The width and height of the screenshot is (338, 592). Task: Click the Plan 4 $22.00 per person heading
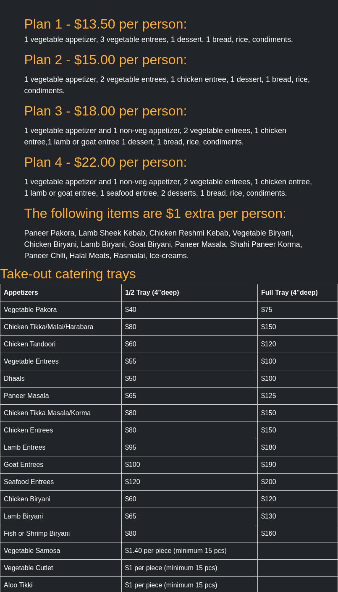[105, 162]
